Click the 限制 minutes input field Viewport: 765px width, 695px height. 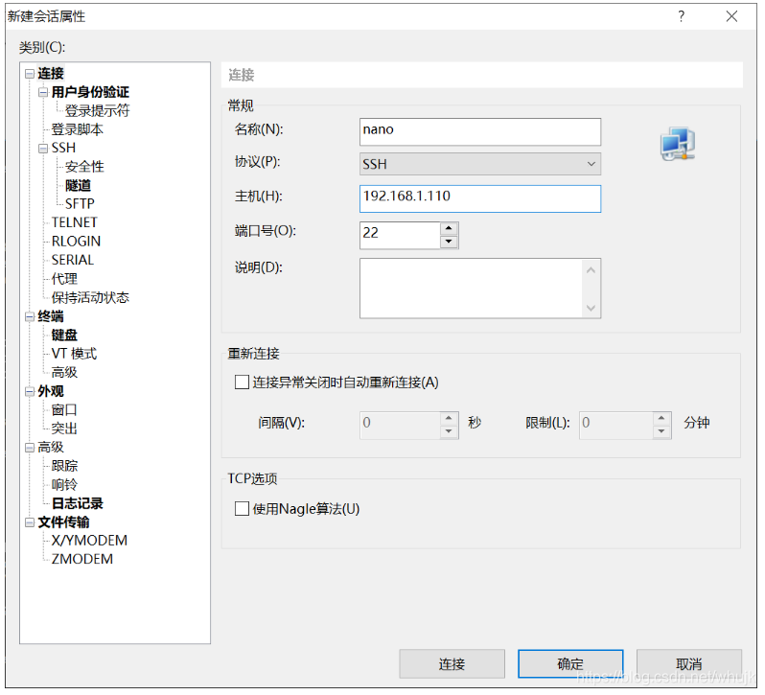click(616, 426)
